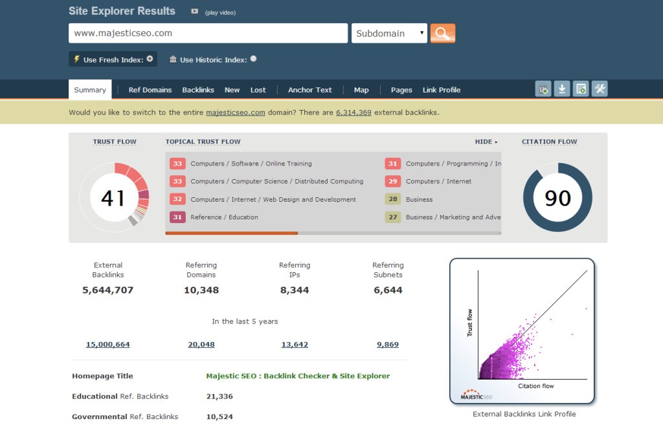663x432 pixels.
Task: Click the 15,000,664 historic backlinks link
Action: (x=108, y=345)
